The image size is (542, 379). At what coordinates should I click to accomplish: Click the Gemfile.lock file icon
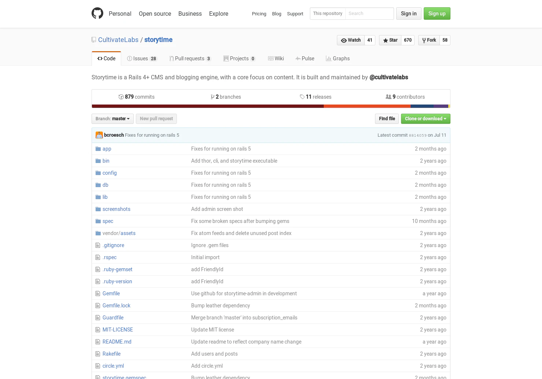[98, 306]
